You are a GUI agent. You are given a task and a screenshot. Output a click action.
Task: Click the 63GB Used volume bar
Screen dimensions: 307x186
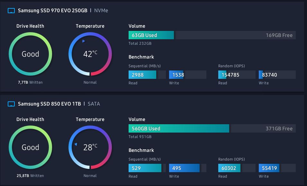151,35
